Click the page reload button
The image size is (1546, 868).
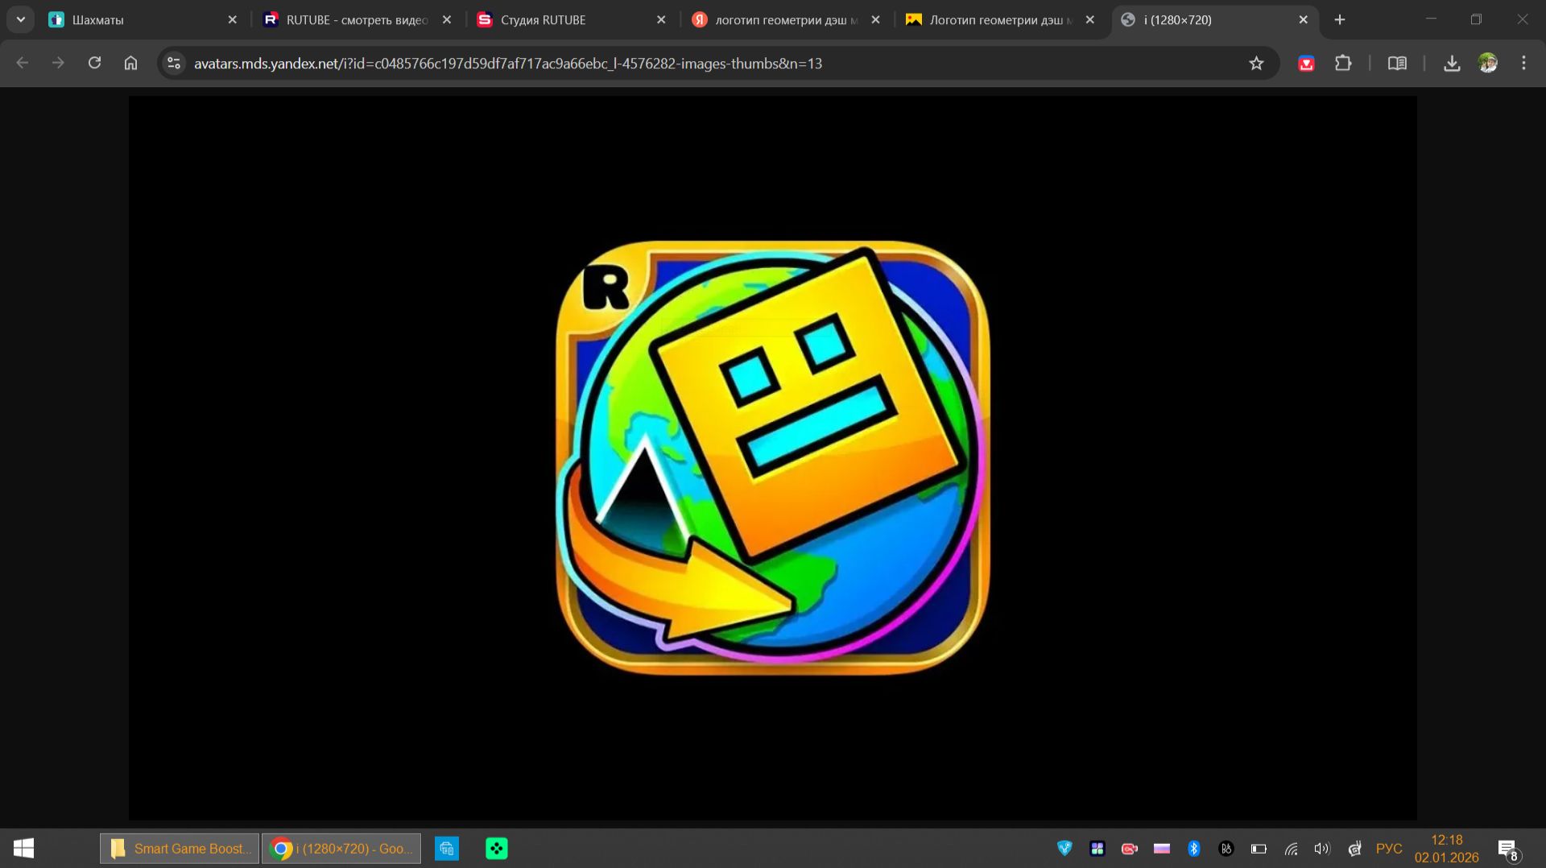click(x=95, y=63)
